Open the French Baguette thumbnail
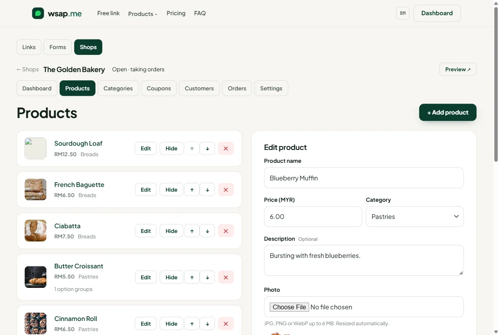This screenshot has width=499, height=335. [x=35, y=190]
